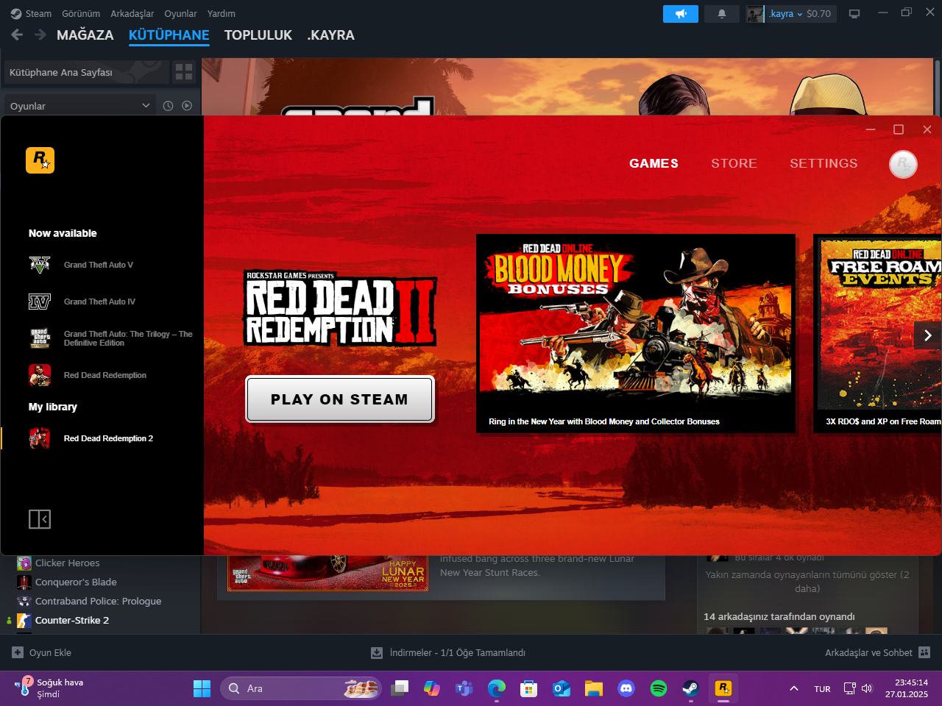Open the Oyunlar menu in the menu bar
942x706 pixels.
(x=180, y=13)
